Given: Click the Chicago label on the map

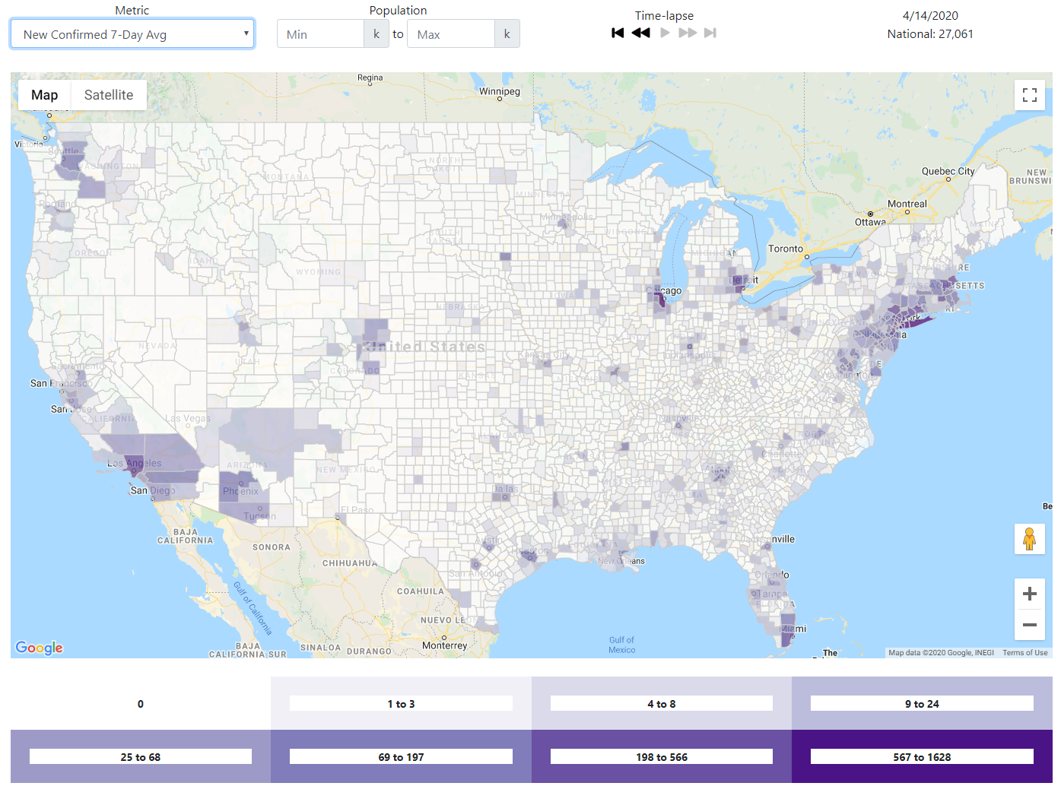Looking at the screenshot, I should coord(664,291).
